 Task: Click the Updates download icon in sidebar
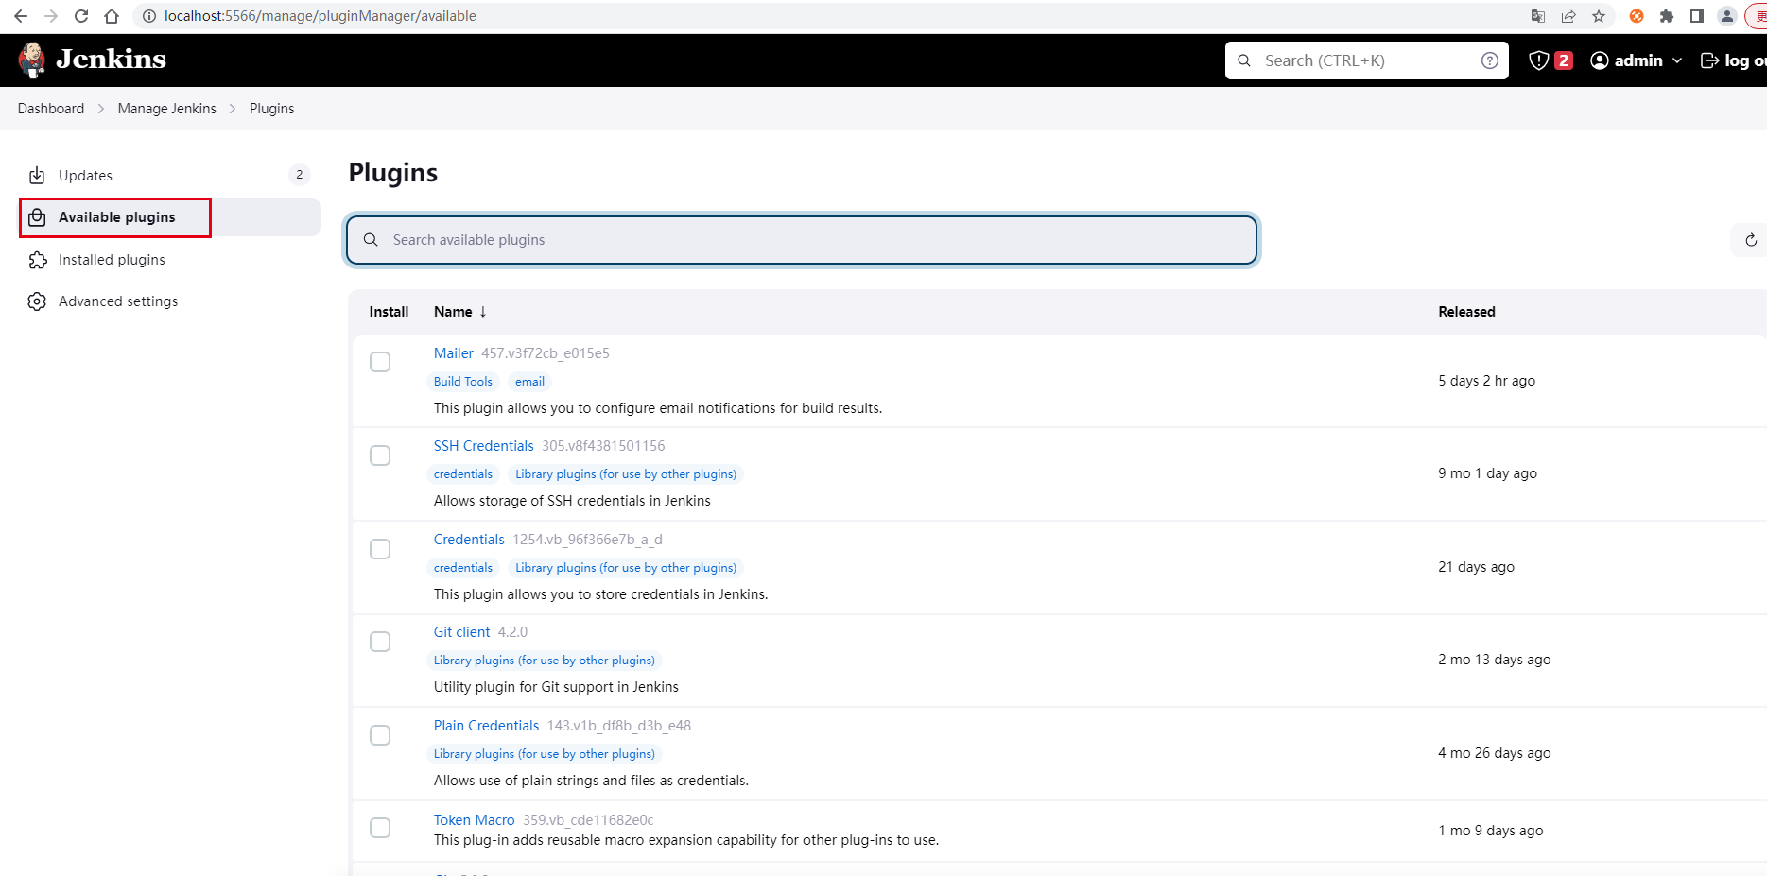click(x=37, y=176)
